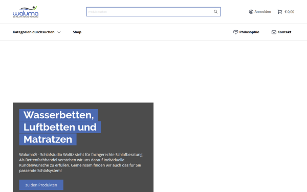
Task: Open the shopping cart icon
Action: pyautogui.click(x=280, y=12)
